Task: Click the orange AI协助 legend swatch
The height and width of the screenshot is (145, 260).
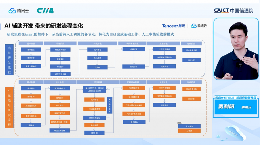Action: pos(189,131)
